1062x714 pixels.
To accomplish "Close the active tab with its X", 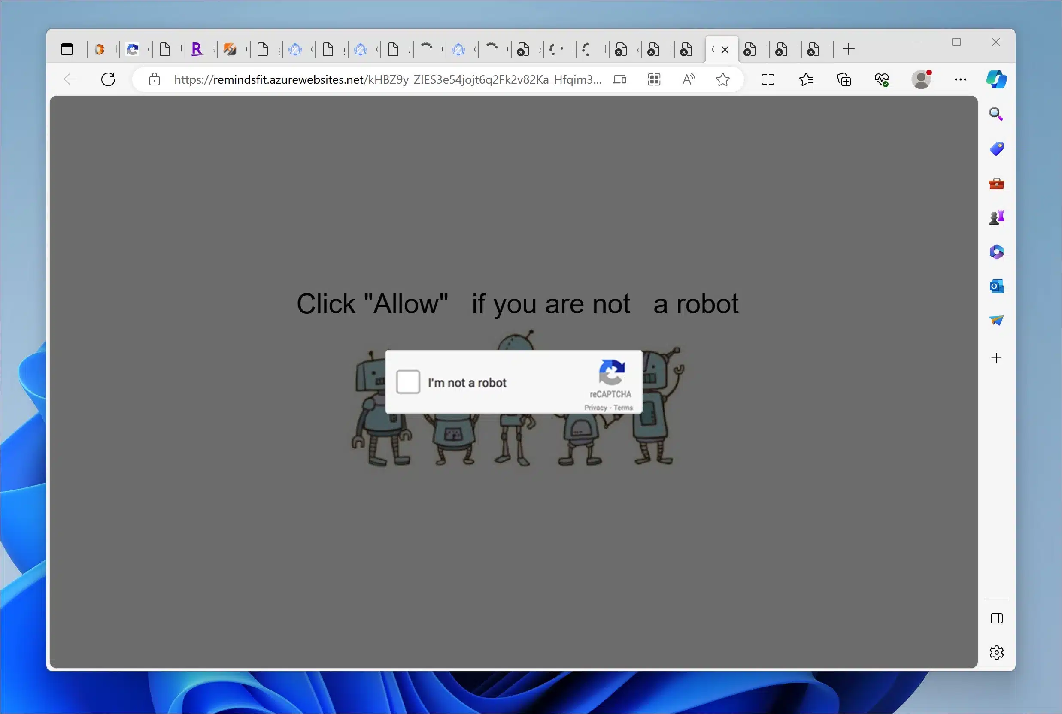I will point(725,49).
